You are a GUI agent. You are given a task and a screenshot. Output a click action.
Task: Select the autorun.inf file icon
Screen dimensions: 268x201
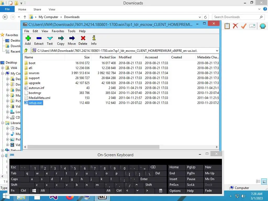(26, 88)
